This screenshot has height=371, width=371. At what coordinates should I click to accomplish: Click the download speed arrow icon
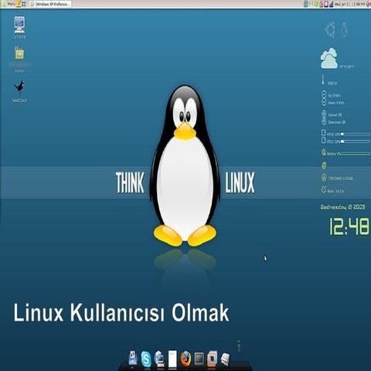324,102
